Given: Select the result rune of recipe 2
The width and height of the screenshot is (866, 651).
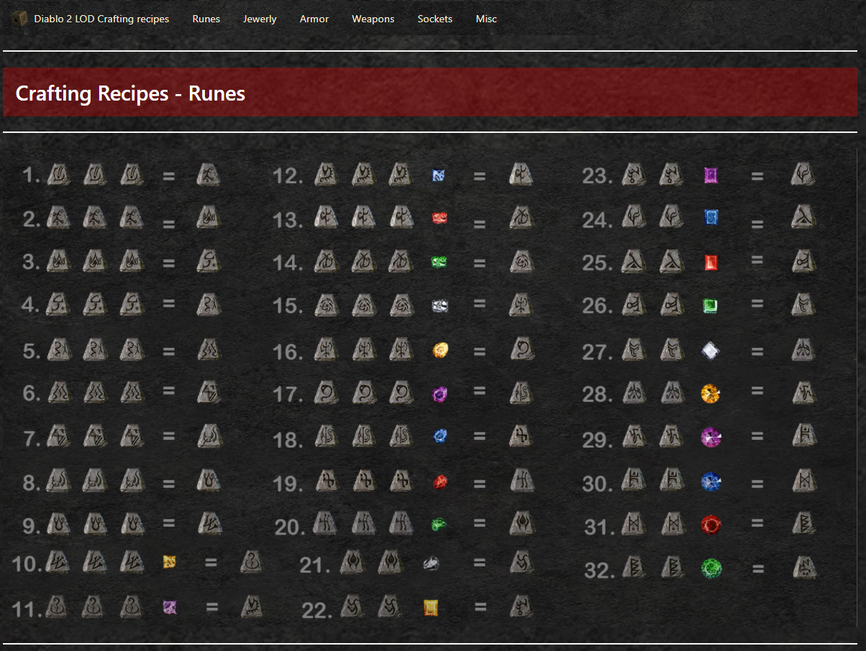Looking at the screenshot, I should click(x=208, y=217).
